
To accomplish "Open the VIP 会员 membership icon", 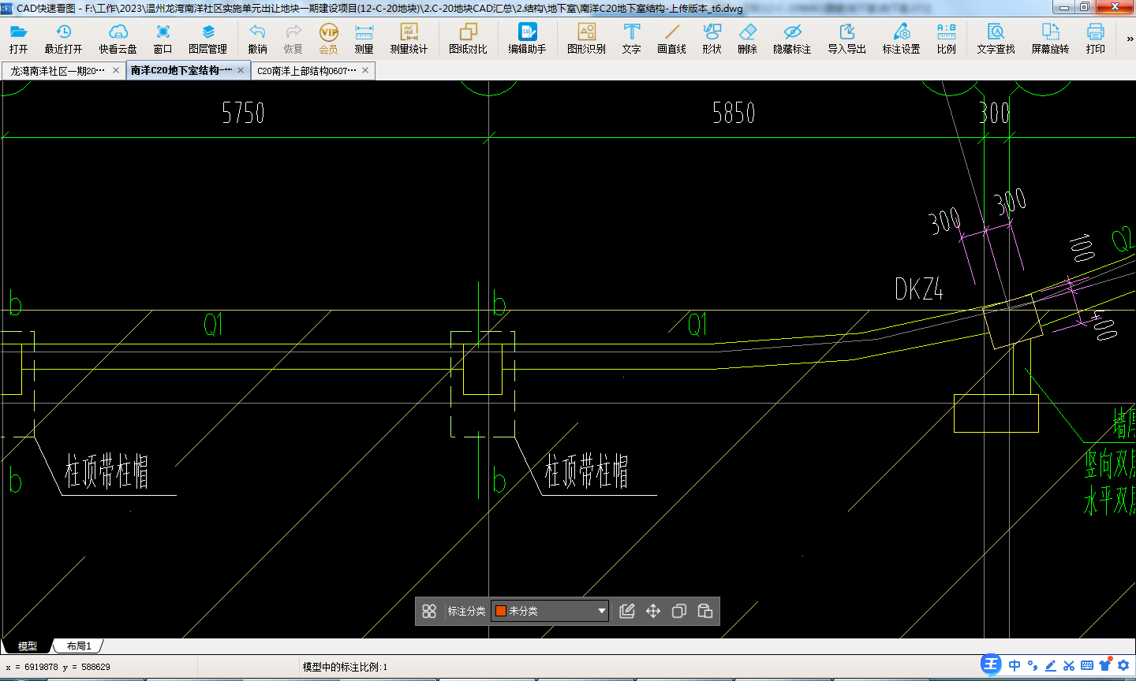I will coord(328,38).
